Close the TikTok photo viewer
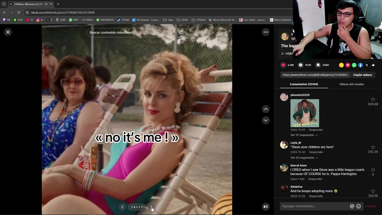 8,32
